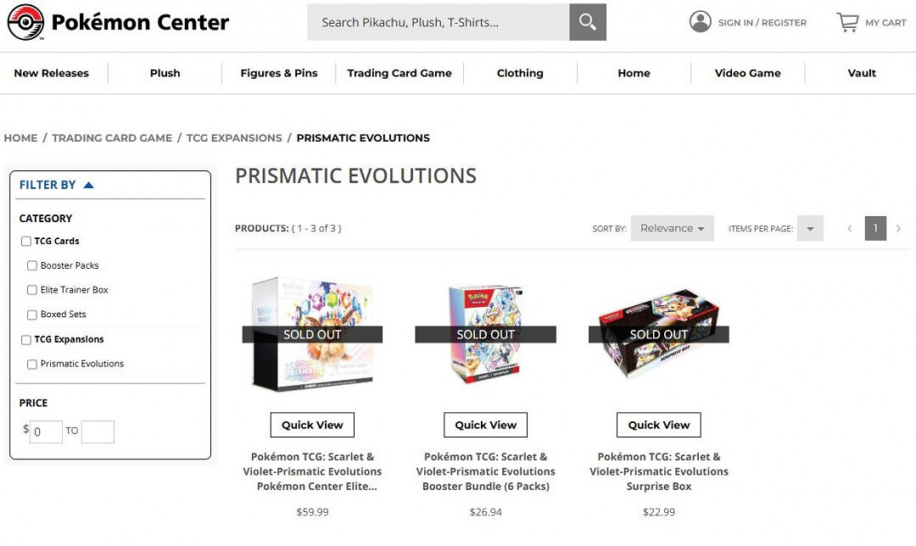
Task: Open the Surprise Box product image
Action: [x=659, y=333]
